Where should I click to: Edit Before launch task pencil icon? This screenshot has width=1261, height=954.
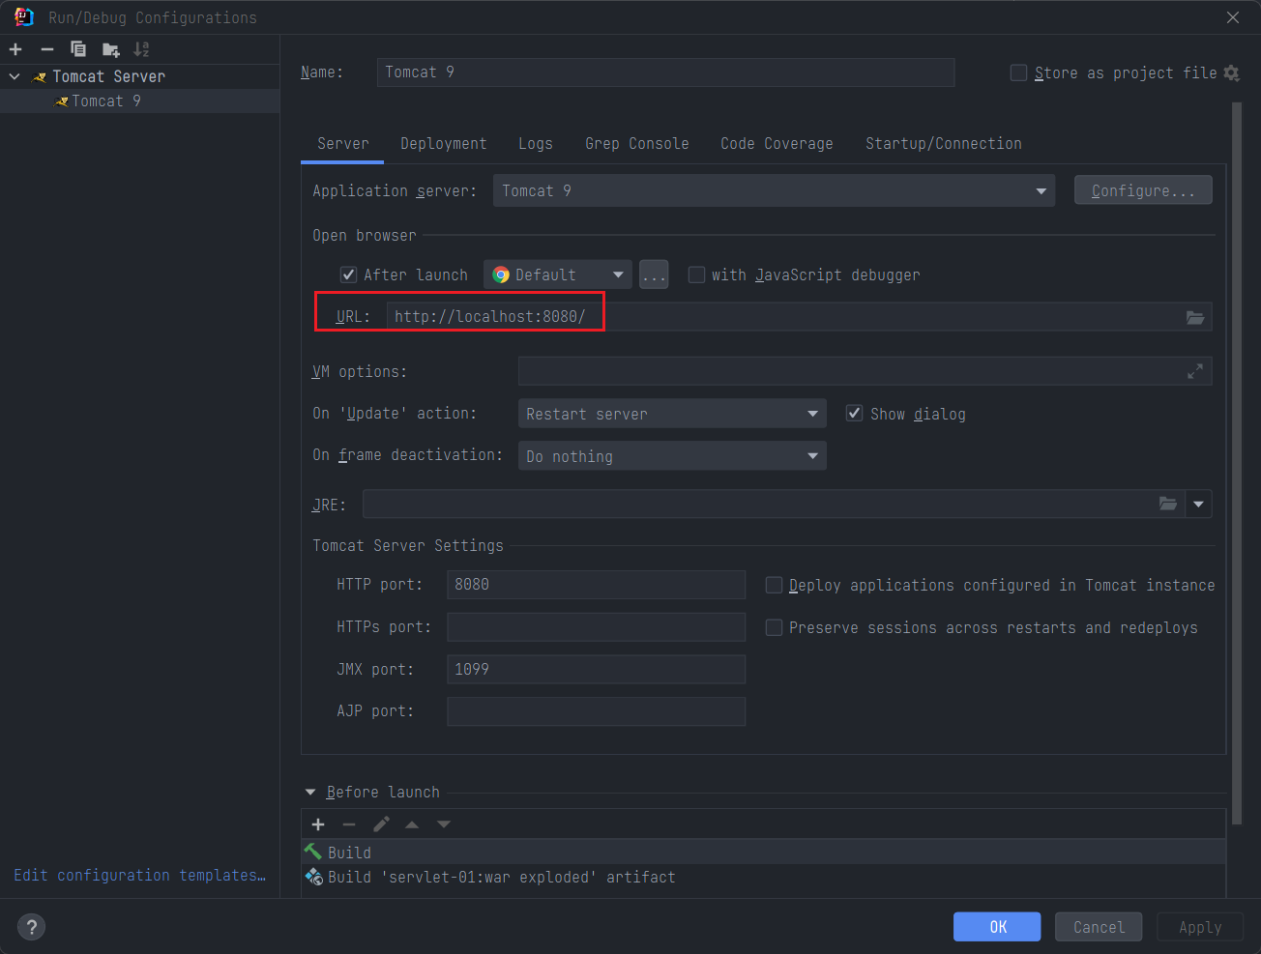click(381, 824)
